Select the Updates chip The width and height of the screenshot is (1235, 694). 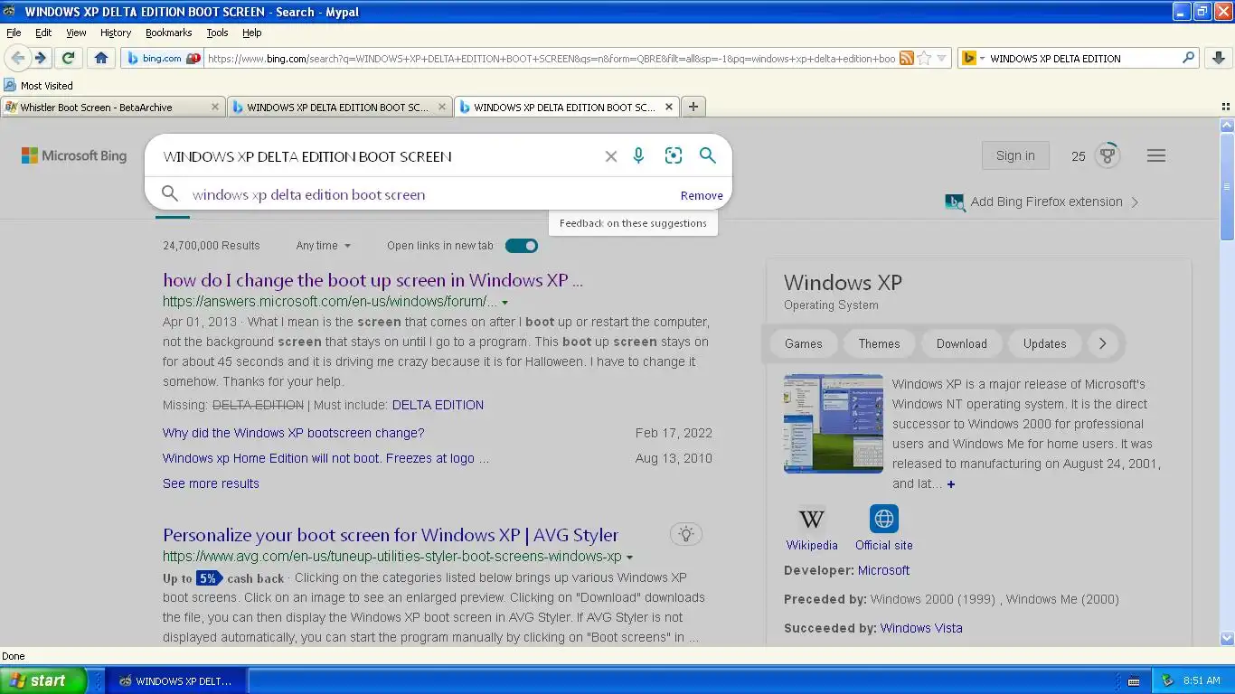tap(1045, 343)
